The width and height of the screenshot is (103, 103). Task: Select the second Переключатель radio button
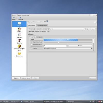31,45
